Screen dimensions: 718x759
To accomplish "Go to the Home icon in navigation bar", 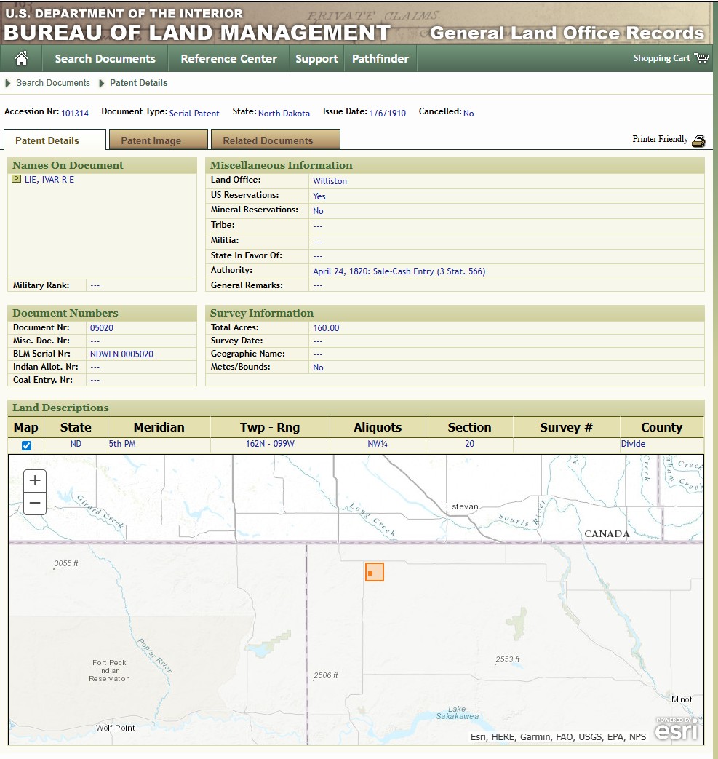I will [x=21, y=59].
